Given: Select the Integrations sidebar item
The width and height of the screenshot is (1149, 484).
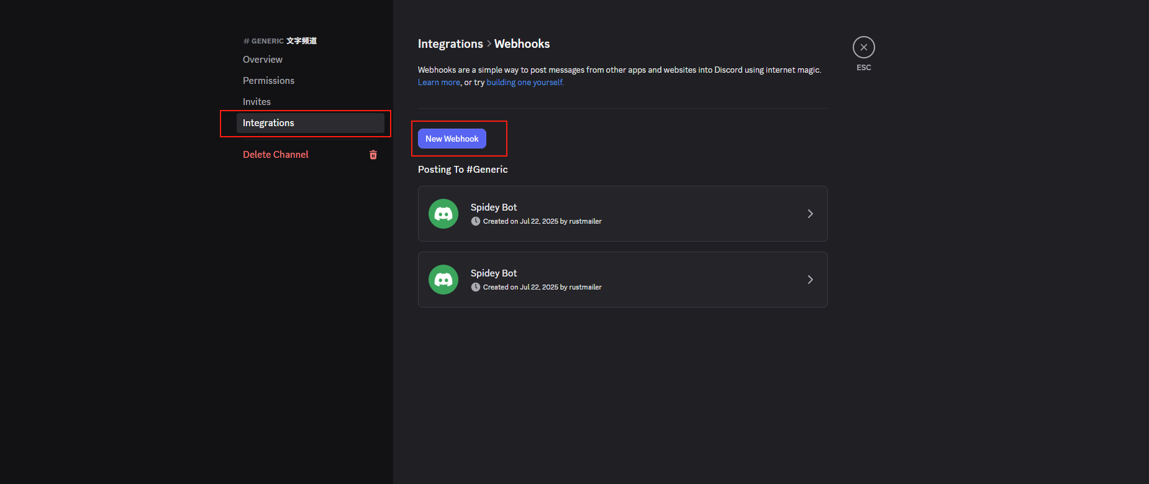Looking at the screenshot, I should tap(311, 123).
